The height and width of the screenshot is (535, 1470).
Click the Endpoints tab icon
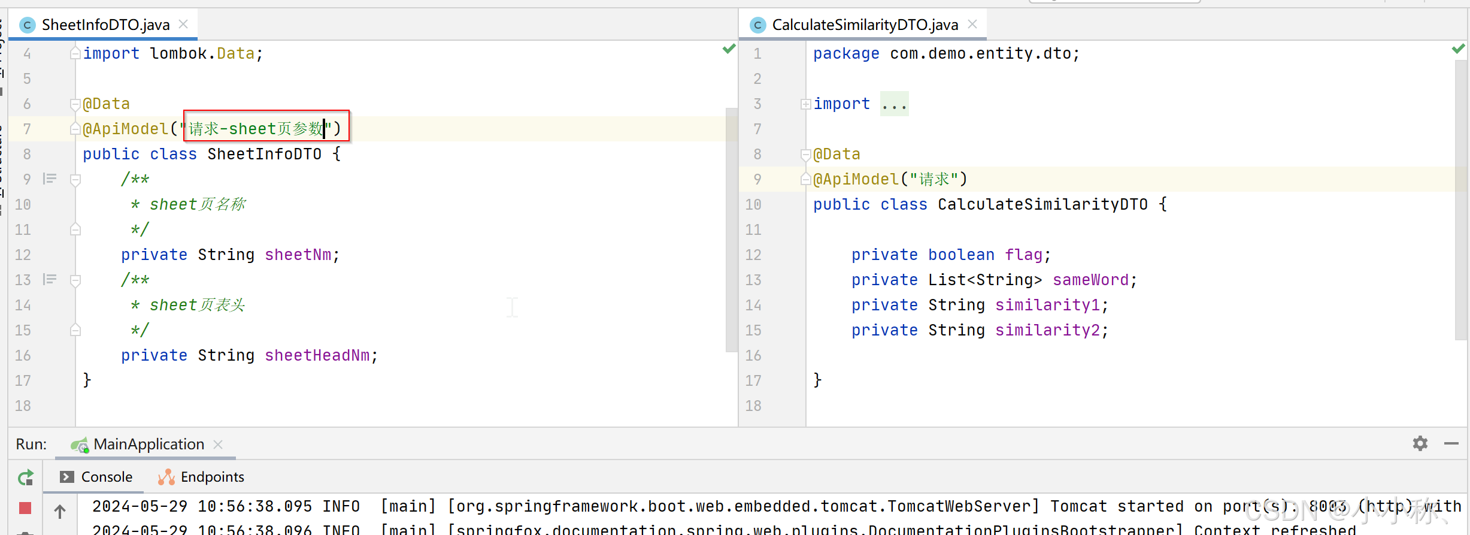pos(166,477)
